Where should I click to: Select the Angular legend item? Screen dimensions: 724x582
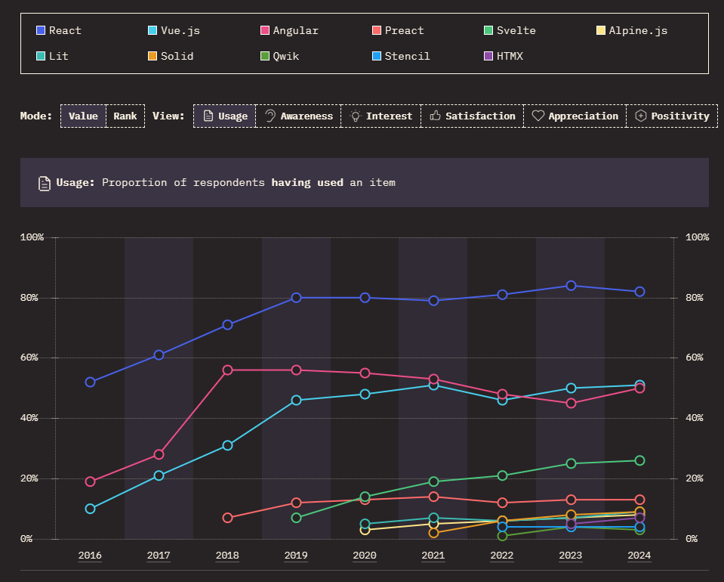coord(289,31)
